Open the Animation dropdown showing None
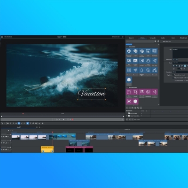 tap(180, 72)
